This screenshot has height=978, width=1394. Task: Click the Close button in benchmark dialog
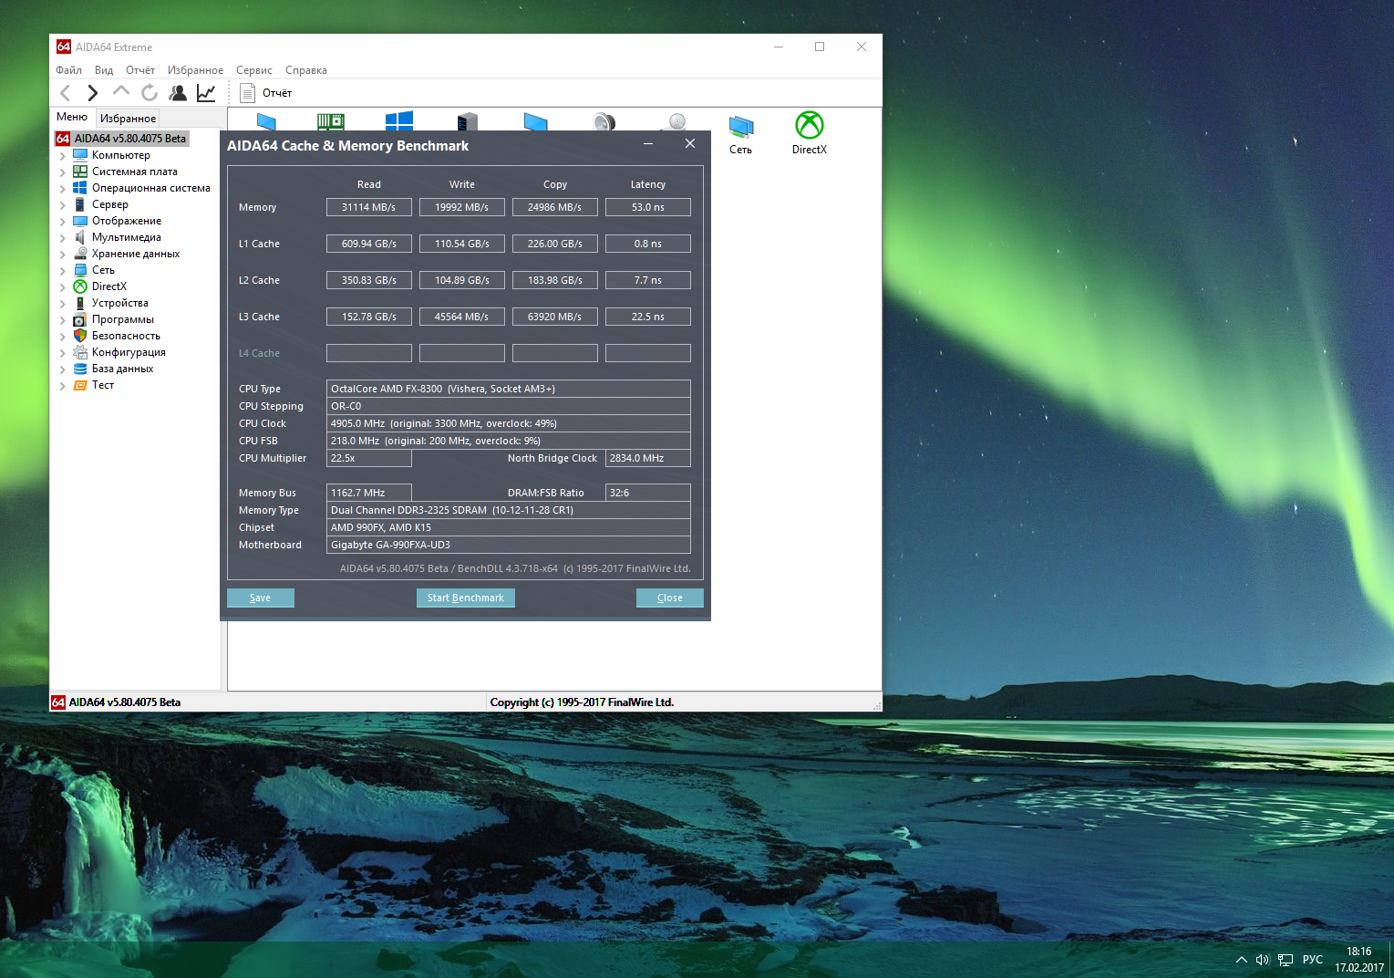point(670,598)
